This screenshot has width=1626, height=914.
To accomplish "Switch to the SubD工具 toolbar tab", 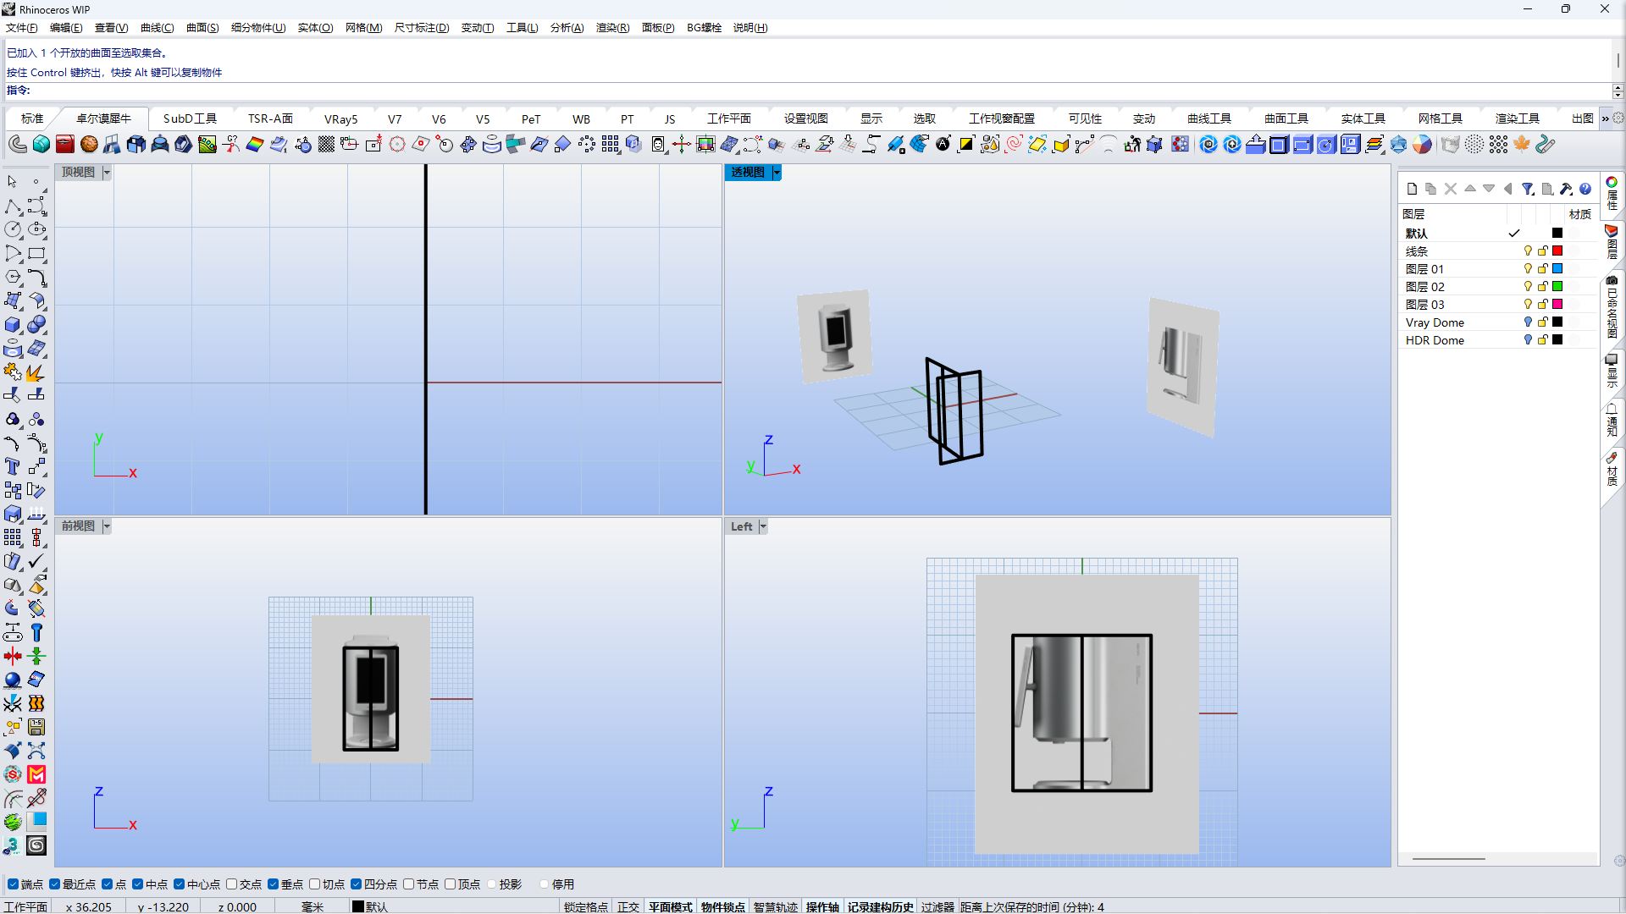I will click(x=190, y=118).
